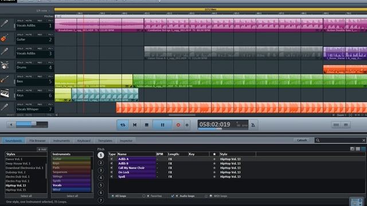Click the microphone icon of track 3

(x=4, y=51)
